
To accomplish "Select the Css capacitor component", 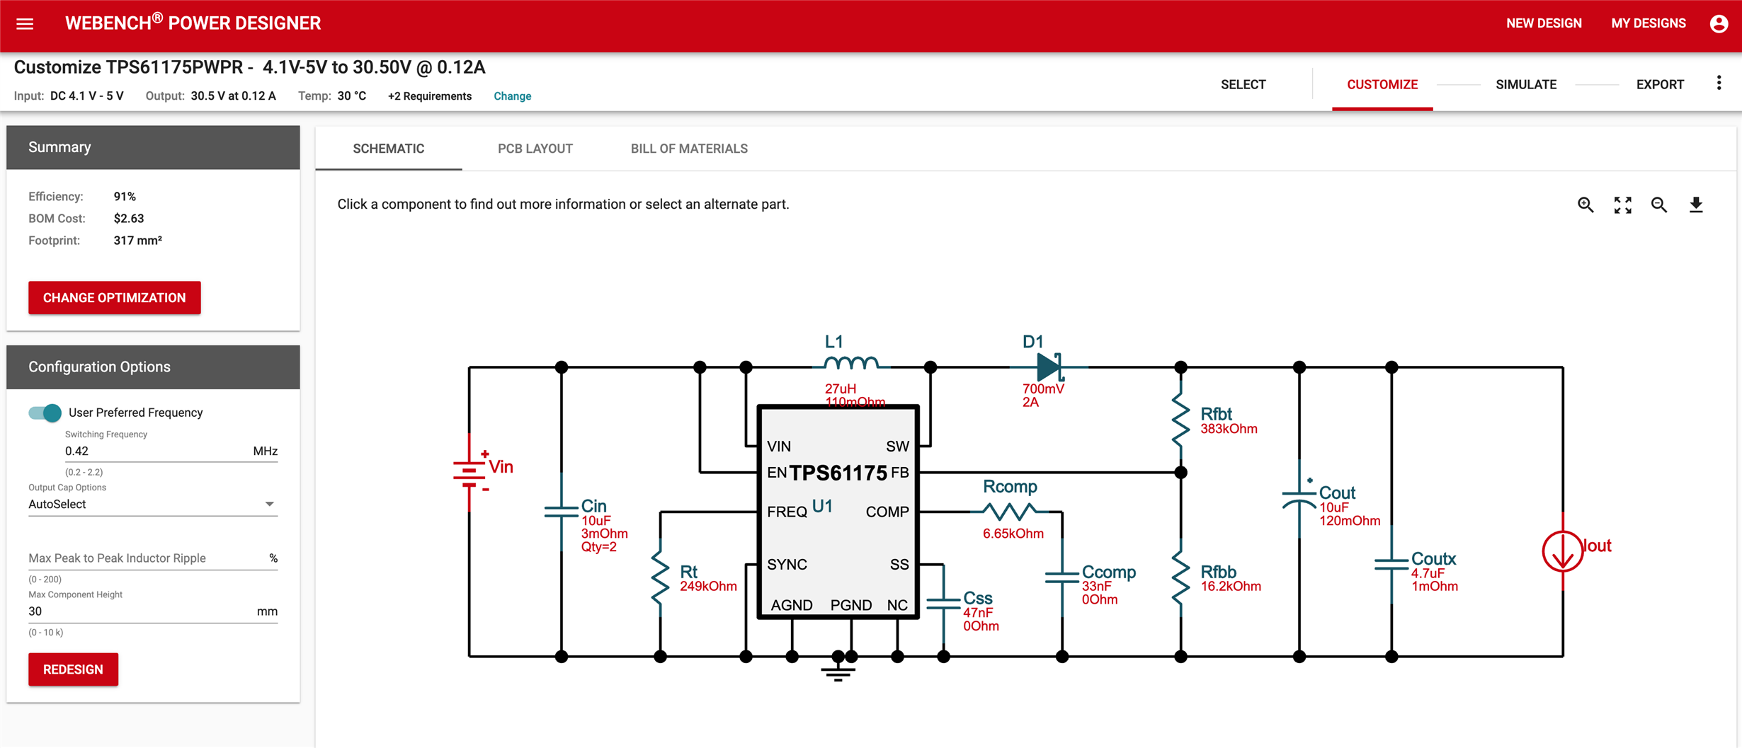I will (x=943, y=603).
